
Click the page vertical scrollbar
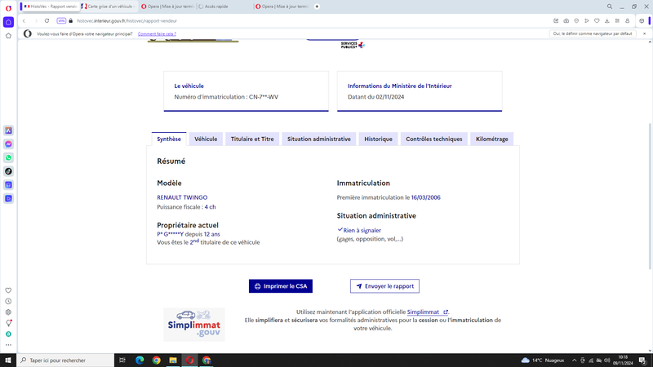[650, 196]
